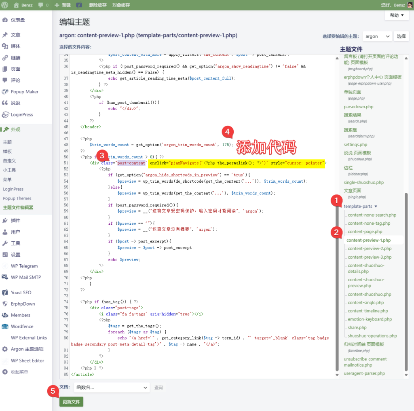Open the function name (函数名) dropdown
This screenshot has width=414, height=411.
point(112,388)
